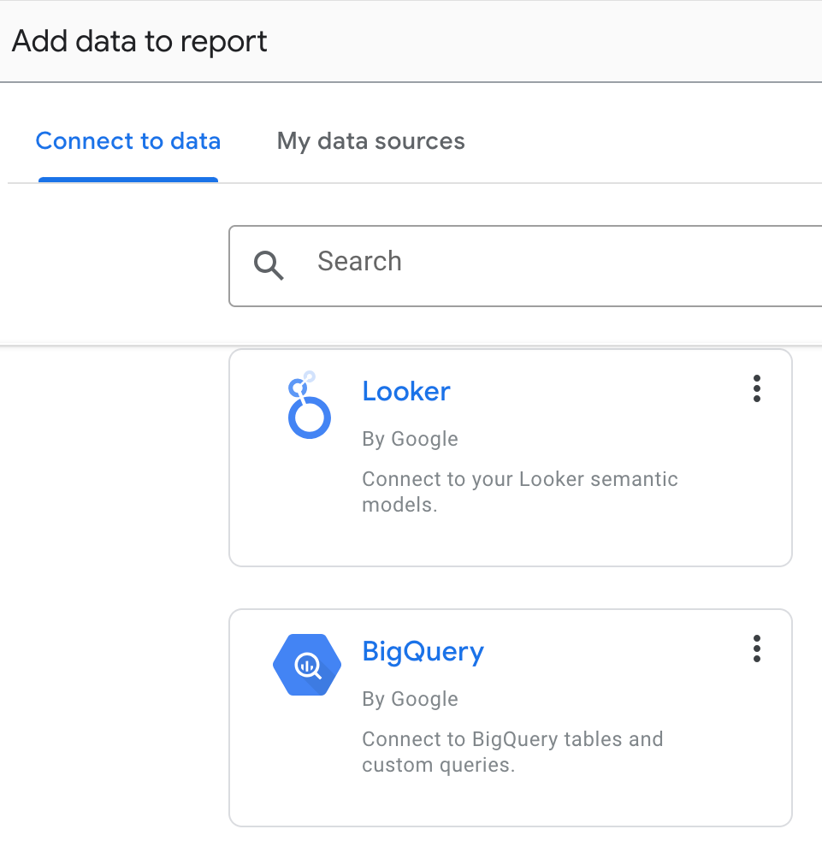Open the Looker connector's three-dot menu
This screenshot has width=822, height=847.
[x=757, y=388]
